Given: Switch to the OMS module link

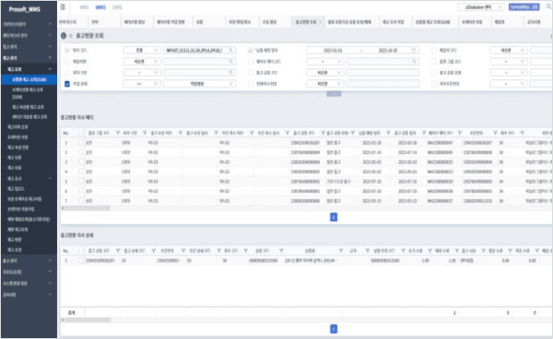Looking at the screenshot, I should (x=117, y=7).
